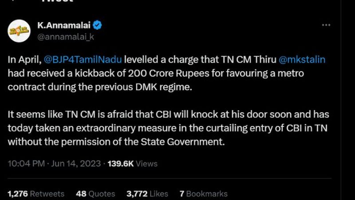Show the 1,276 Retweets list
This screenshot has width=355, height=200.
(36, 194)
